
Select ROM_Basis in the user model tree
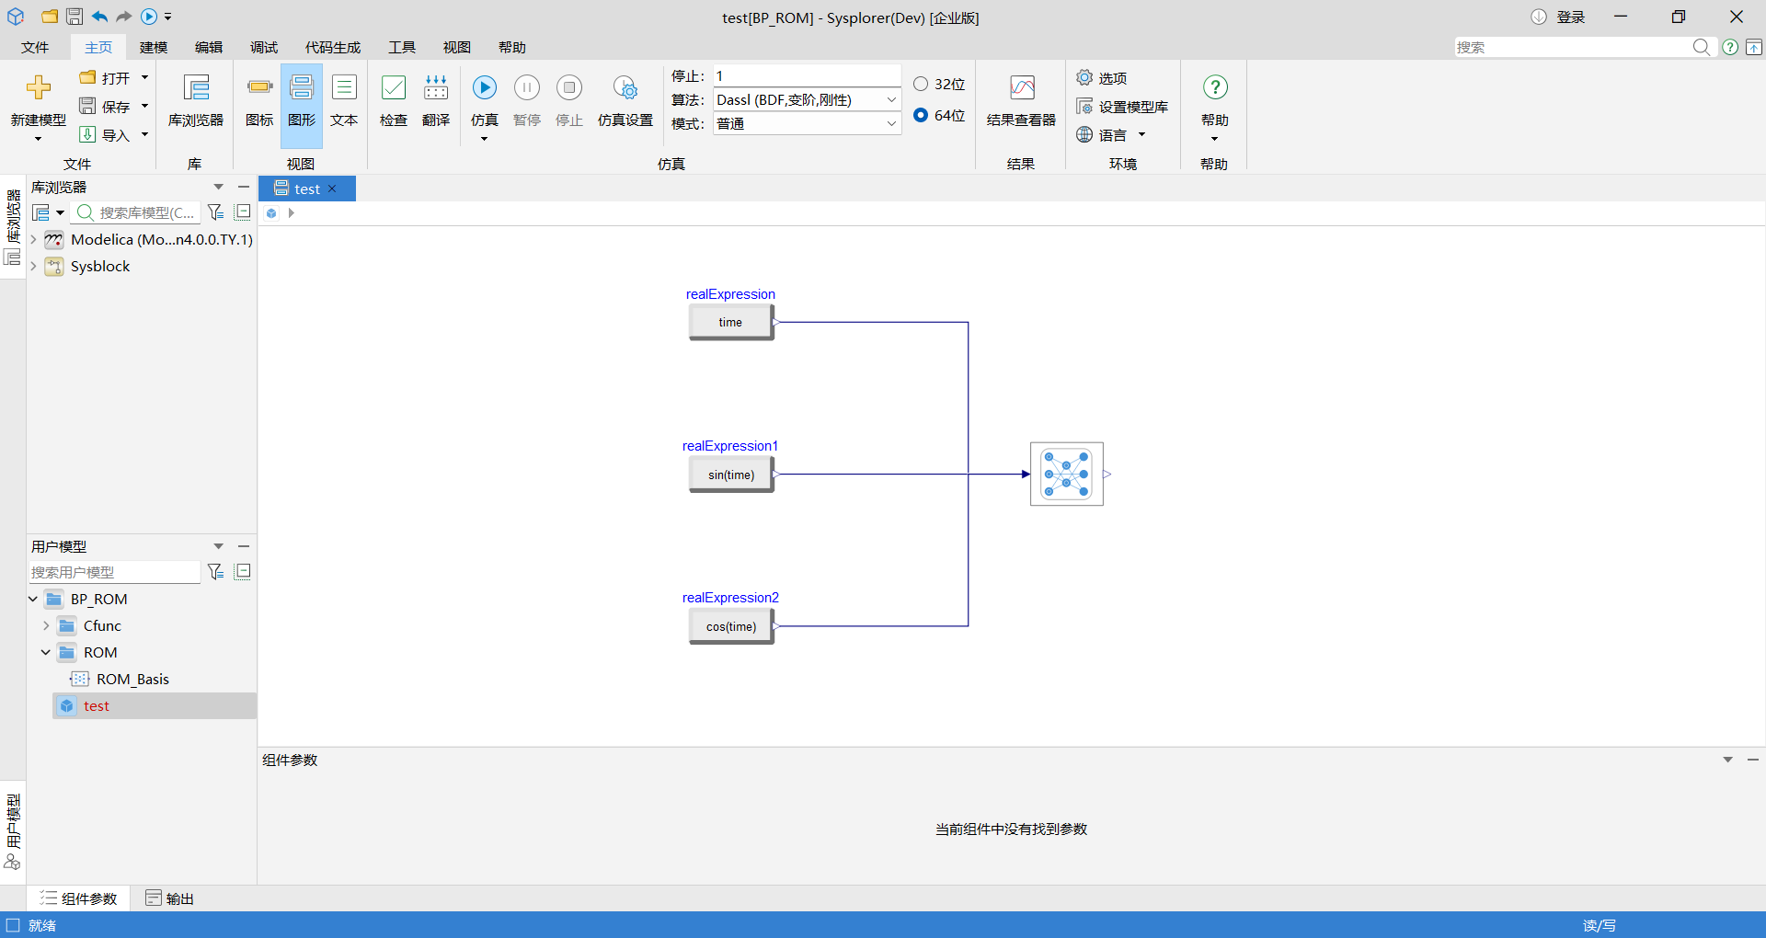coord(132,679)
